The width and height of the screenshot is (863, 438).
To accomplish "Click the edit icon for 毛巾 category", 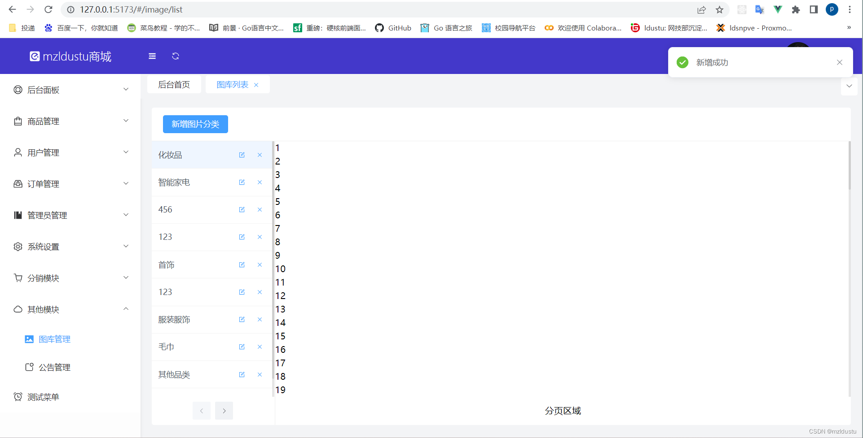I will point(242,347).
